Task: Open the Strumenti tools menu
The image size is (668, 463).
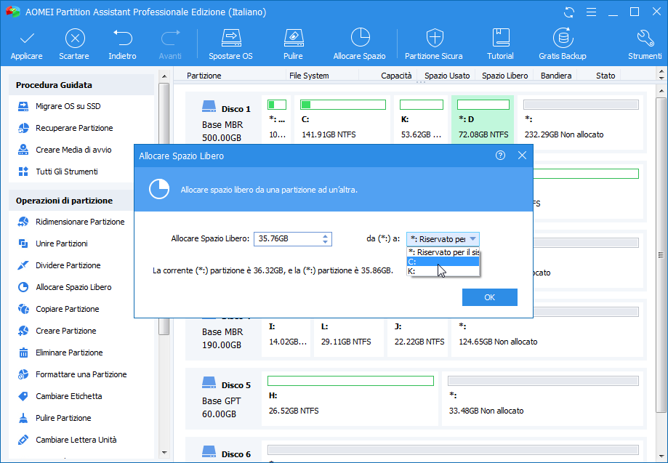Action: point(644,44)
